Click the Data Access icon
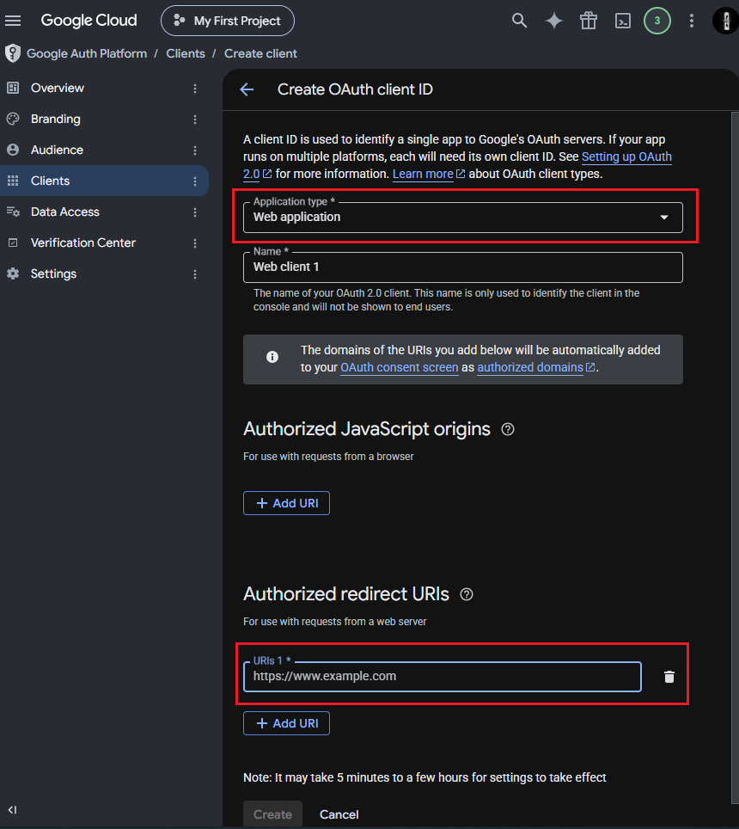 coord(13,212)
